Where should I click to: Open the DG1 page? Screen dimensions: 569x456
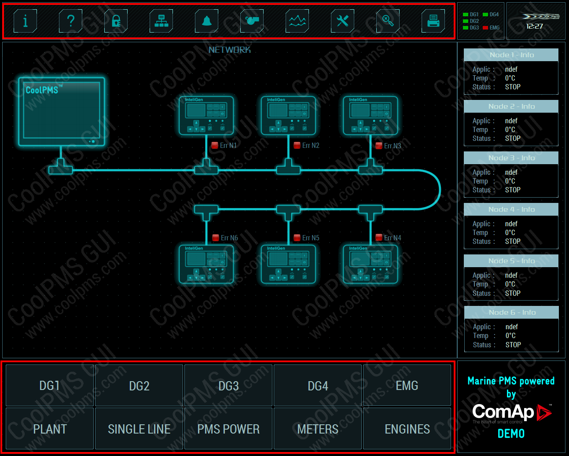click(x=50, y=386)
